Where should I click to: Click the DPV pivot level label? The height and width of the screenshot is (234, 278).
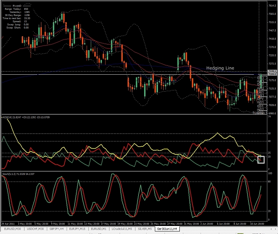click(x=261, y=99)
